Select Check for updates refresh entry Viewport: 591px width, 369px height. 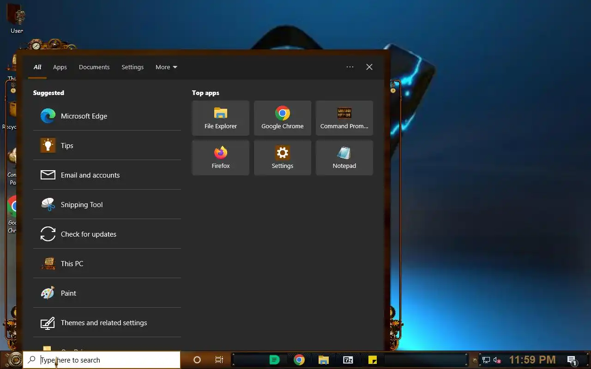tap(107, 234)
